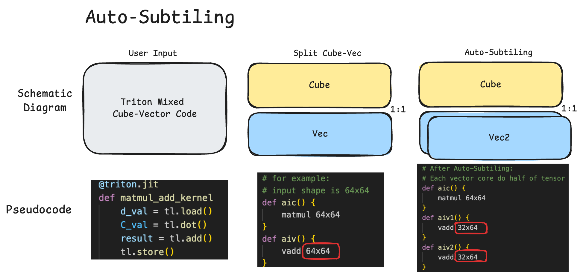Click the '# After Auto-Subtiling:' comment line

(x=467, y=168)
